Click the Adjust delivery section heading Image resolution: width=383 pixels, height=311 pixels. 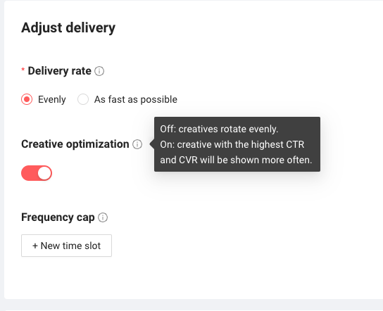coord(68,27)
